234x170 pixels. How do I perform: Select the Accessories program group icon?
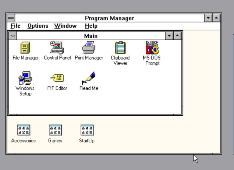point(23,130)
